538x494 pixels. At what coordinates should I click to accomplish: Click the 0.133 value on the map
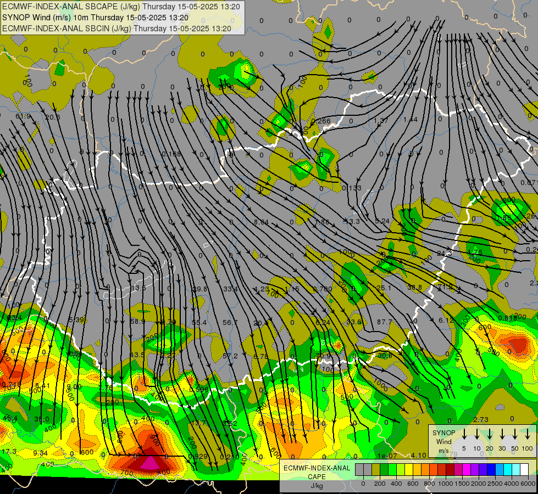[x=352, y=188]
